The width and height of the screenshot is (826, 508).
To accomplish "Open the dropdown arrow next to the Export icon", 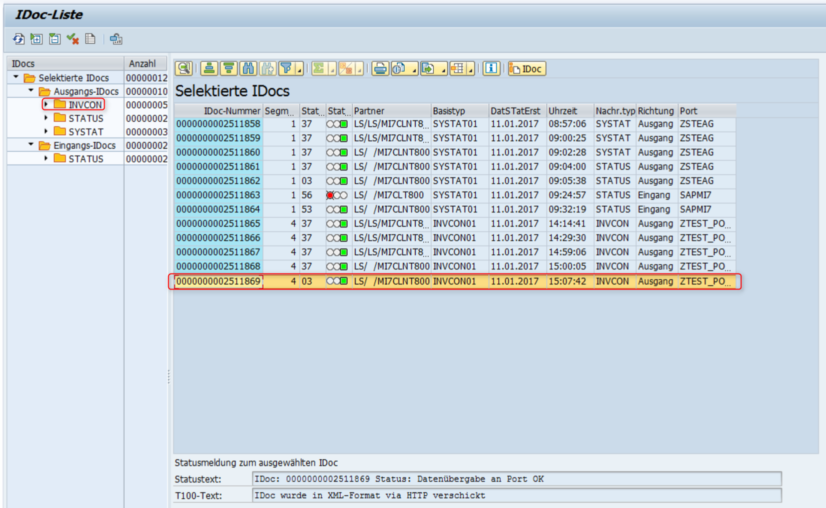I will (443, 68).
